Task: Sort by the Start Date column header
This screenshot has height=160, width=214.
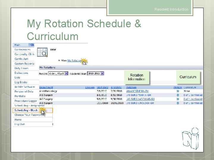Action: point(103,87)
